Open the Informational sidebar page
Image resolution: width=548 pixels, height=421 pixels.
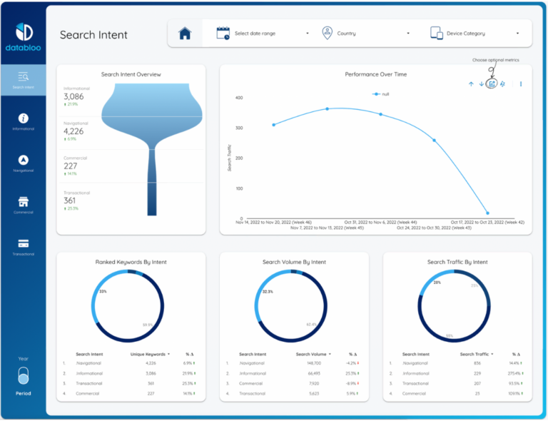(23, 121)
